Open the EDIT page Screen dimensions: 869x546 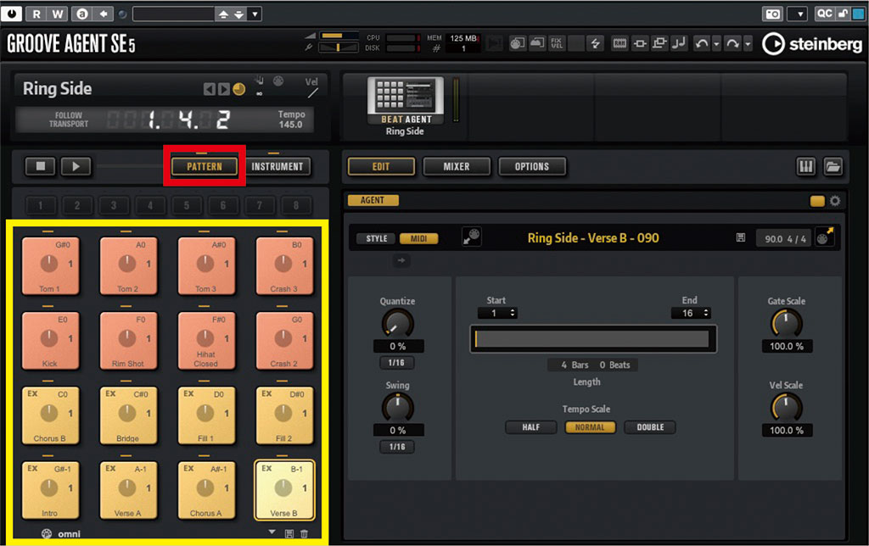coord(381,166)
